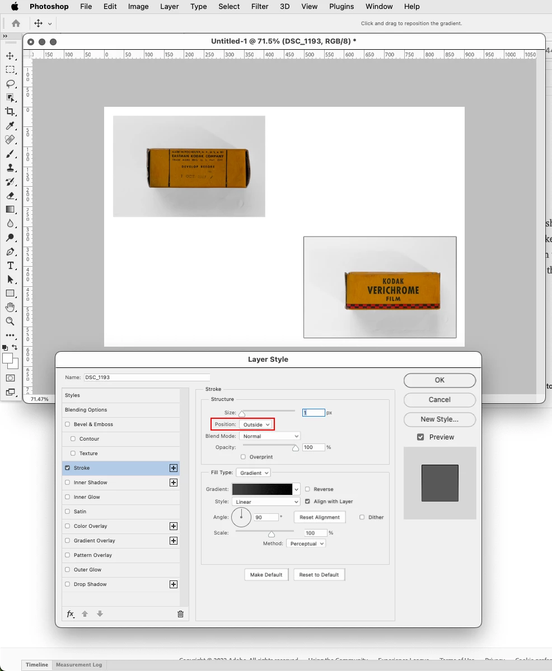Image resolution: width=552 pixels, height=671 pixels.
Task: Open the Position dropdown set to Outside
Action: pyautogui.click(x=256, y=425)
